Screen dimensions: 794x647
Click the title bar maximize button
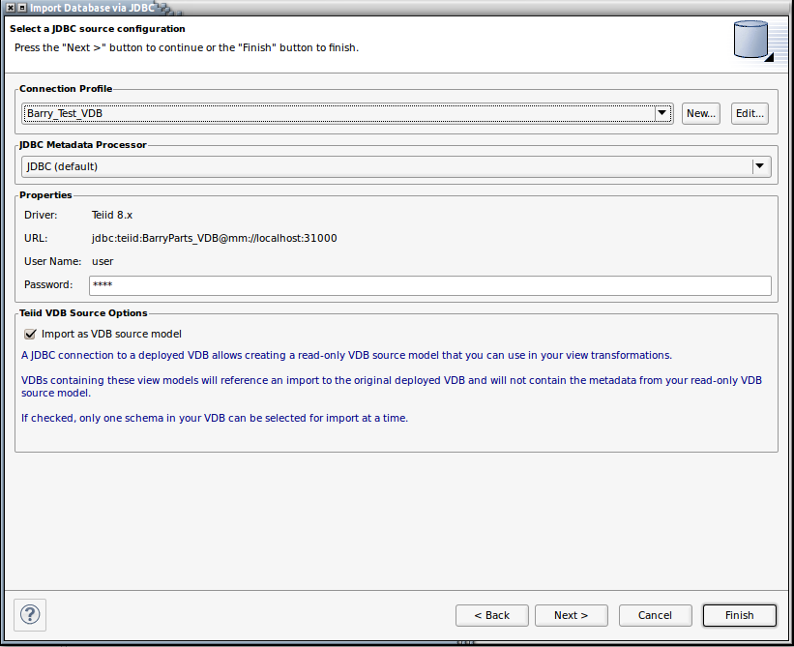[22, 8]
